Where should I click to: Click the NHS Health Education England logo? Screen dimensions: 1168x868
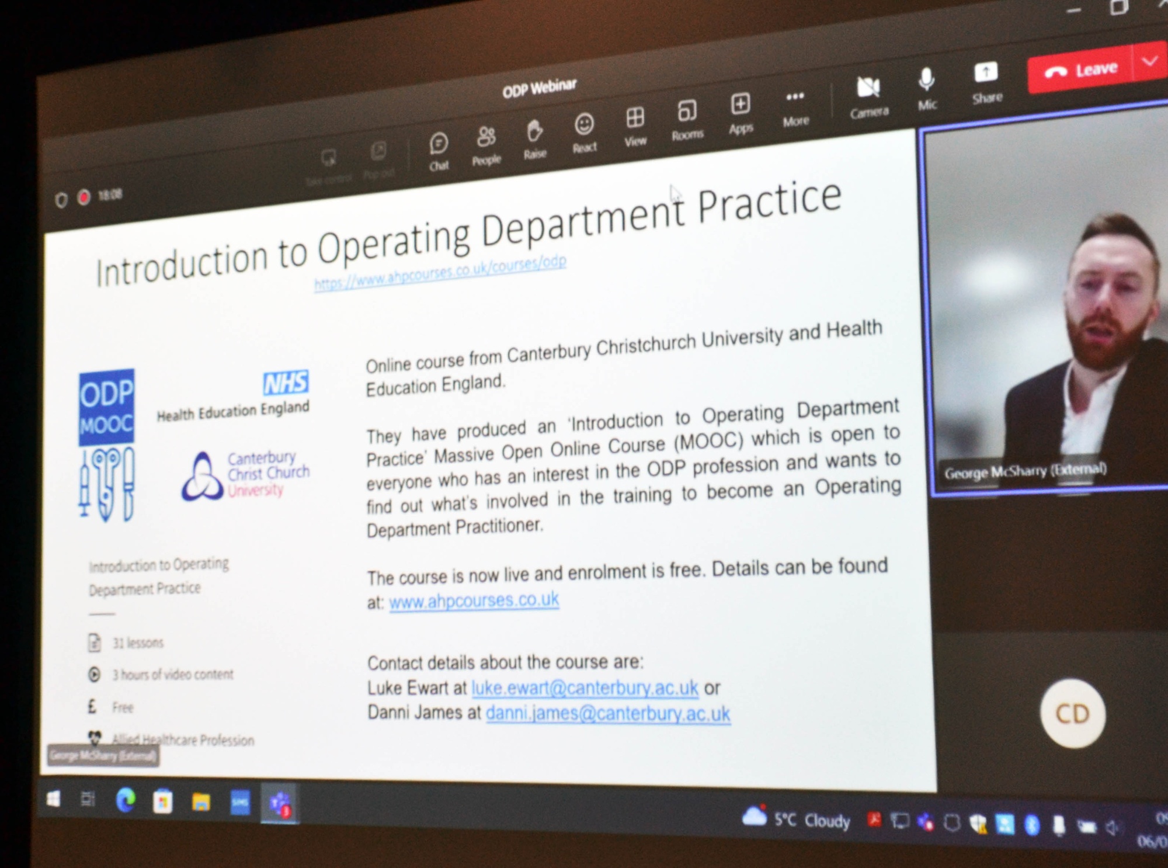(234, 397)
